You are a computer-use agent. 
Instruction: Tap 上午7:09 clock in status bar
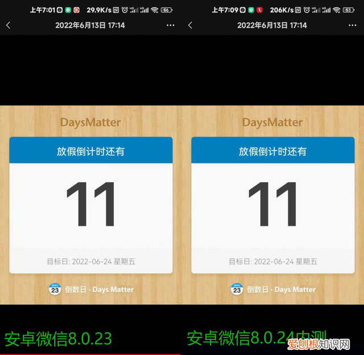tap(225, 10)
